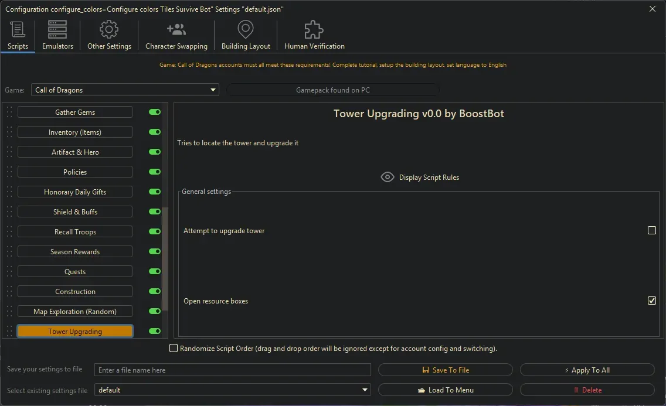Expand the existing settings file dropdown
Viewport: 666px width, 406px height.
(365, 390)
